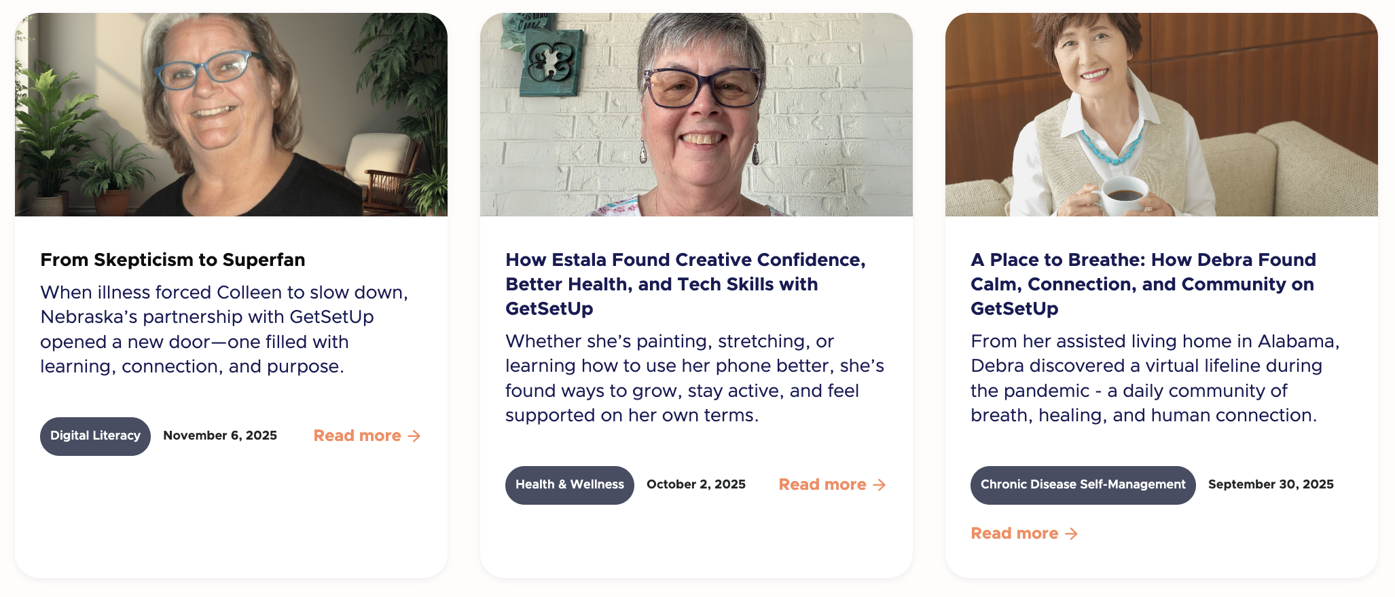Select the Health & Wellness category tag
The width and height of the screenshot is (1395, 597).
pyautogui.click(x=569, y=485)
